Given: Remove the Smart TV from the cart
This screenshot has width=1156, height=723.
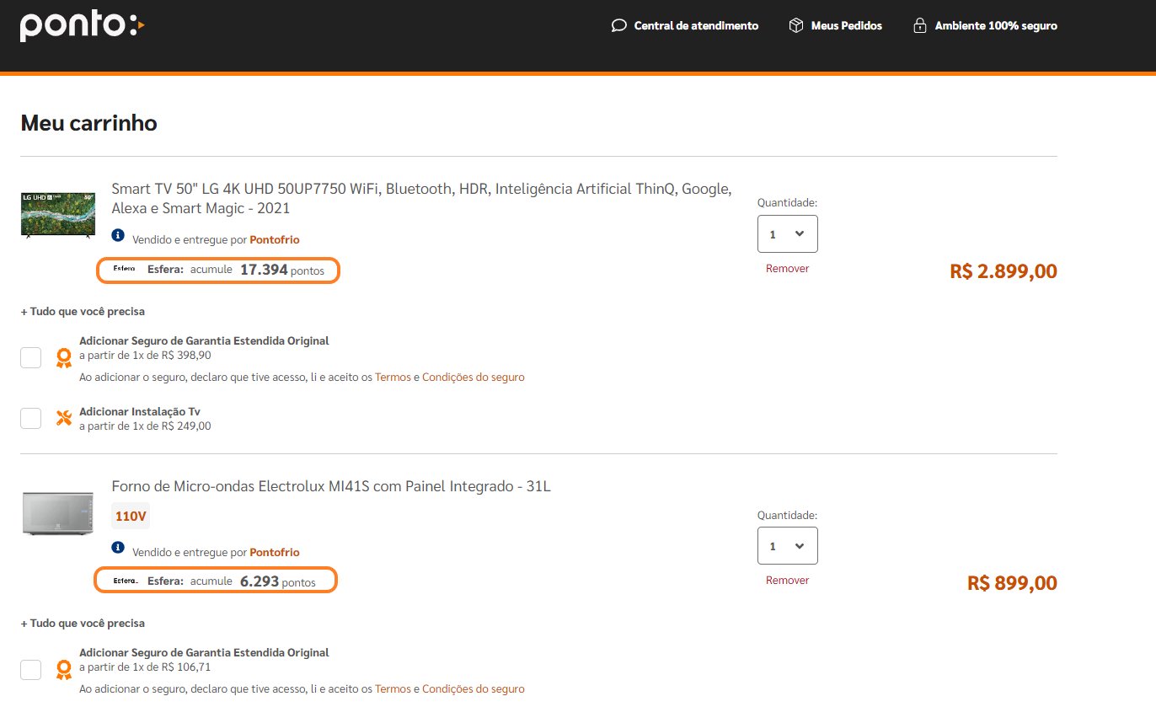Looking at the screenshot, I should point(787,269).
